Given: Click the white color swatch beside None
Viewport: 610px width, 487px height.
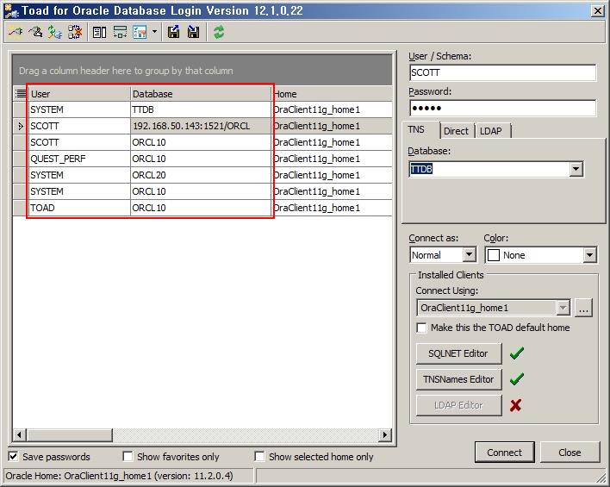Looking at the screenshot, I should coord(494,255).
